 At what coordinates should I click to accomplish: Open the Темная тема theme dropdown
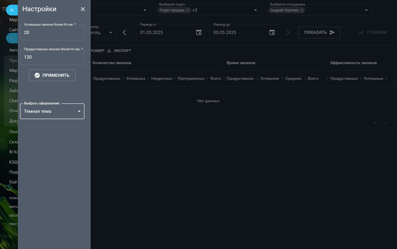click(52, 111)
